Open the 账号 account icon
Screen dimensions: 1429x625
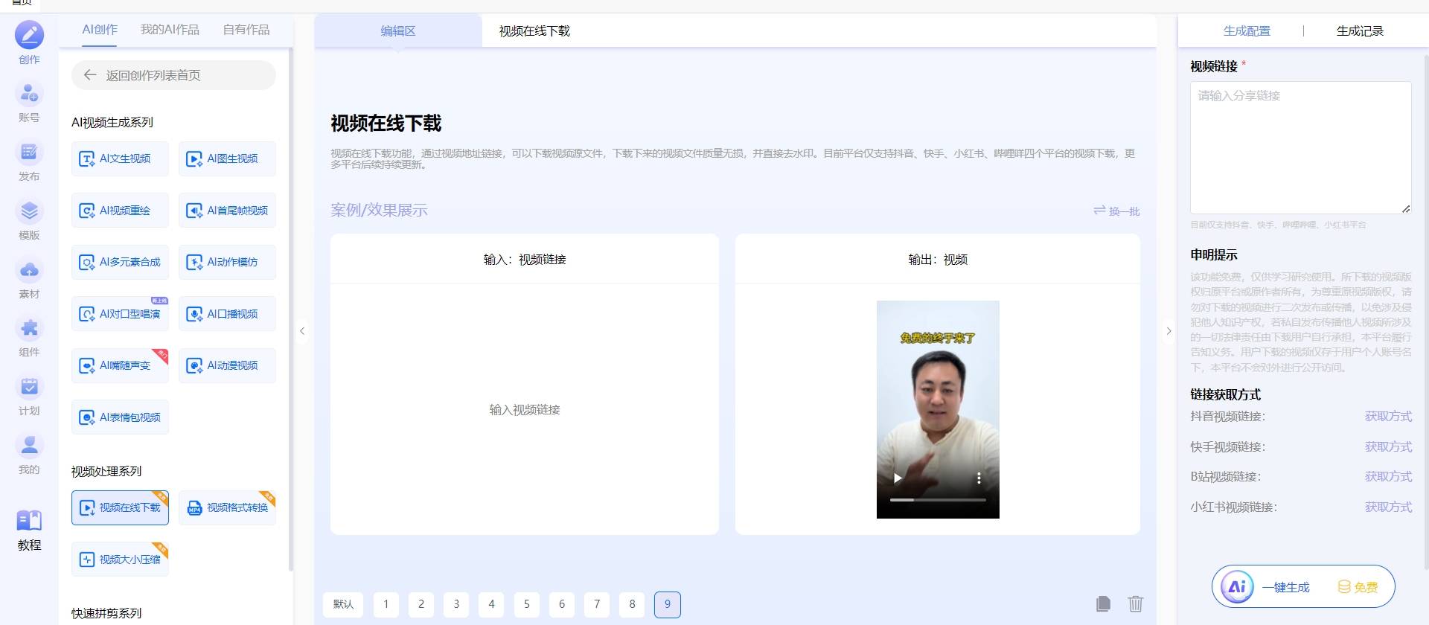[x=29, y=94]
